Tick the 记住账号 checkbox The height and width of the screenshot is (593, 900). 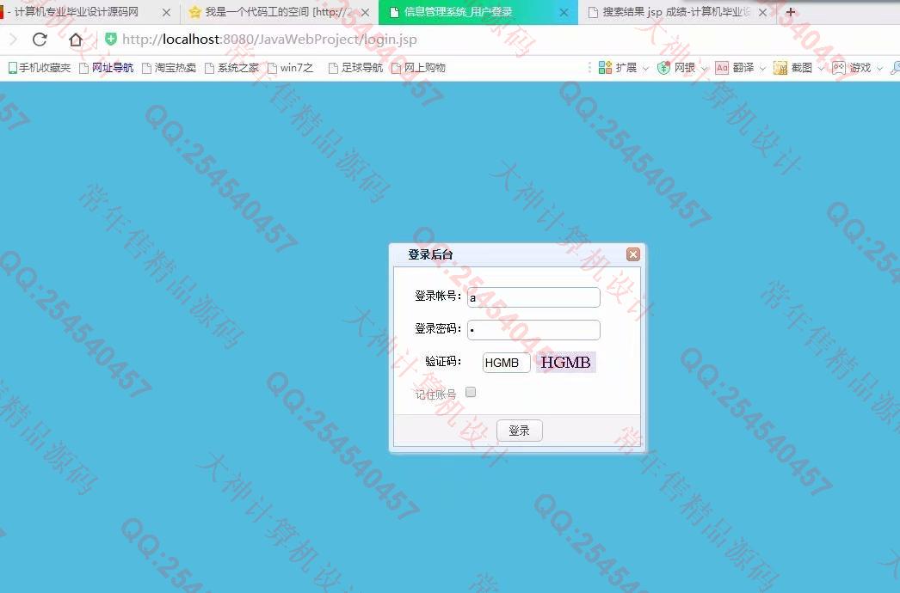coord(471,392)
